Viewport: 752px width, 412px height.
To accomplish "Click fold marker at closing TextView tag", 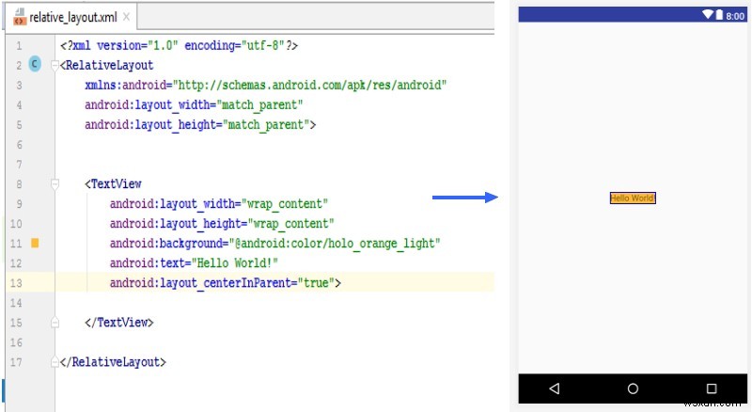I will click(x=55, y=323).
